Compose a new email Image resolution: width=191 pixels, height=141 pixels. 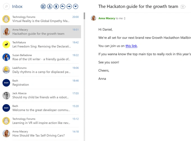43,6
